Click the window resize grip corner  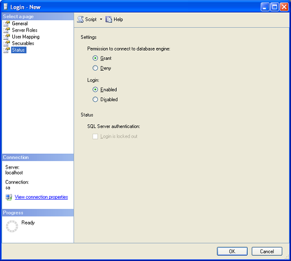click(287, 257)
